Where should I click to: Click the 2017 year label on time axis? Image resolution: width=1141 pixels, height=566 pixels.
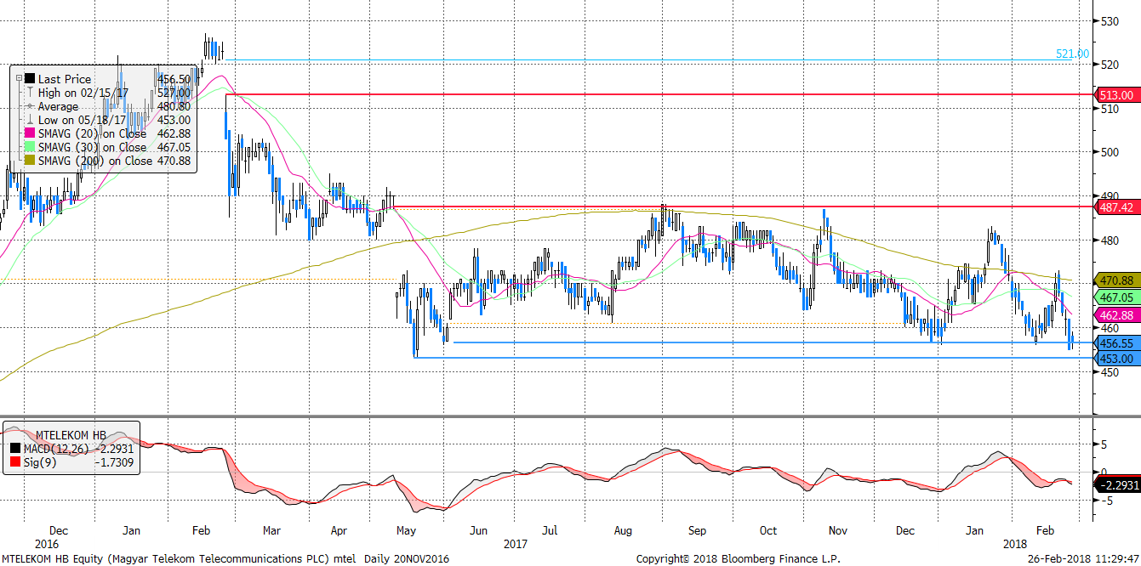(517, 542)
